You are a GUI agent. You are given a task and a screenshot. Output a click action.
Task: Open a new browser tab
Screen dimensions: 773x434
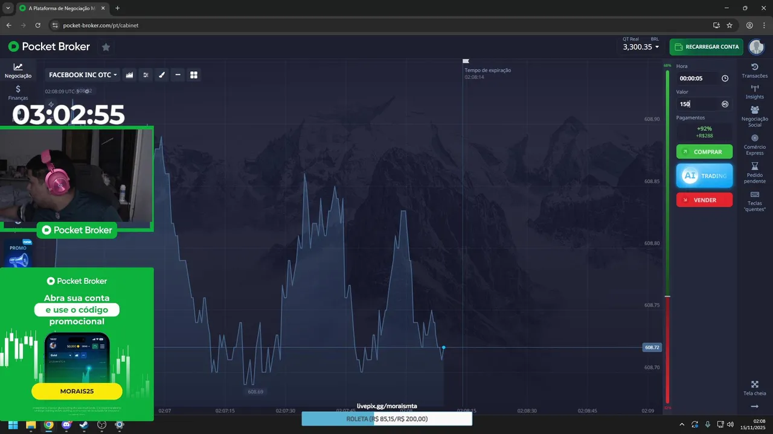pyautogui.click(x=117, y=8)
